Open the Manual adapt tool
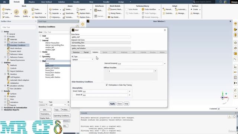 point(167,9)
